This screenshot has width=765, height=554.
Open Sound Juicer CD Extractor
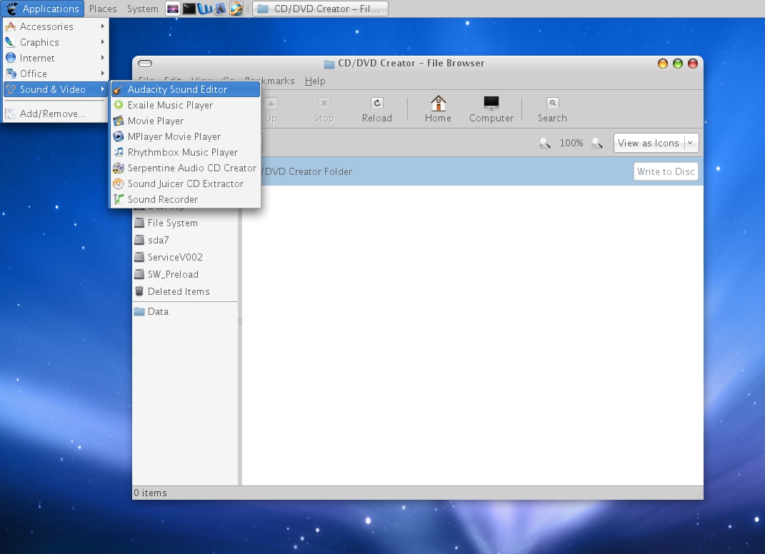pyautogui.click(x=186, y=183)
